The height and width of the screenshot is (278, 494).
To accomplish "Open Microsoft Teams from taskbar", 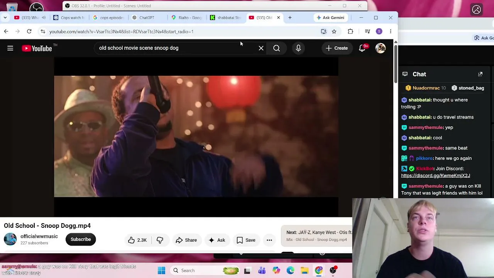I will pos(262,271).
